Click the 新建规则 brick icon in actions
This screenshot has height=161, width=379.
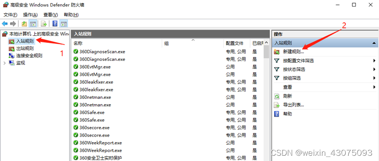[276, 52]
